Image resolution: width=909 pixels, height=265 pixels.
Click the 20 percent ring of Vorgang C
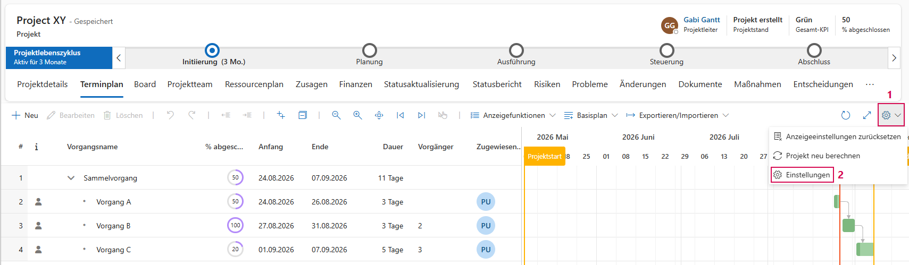pos(235,250)
